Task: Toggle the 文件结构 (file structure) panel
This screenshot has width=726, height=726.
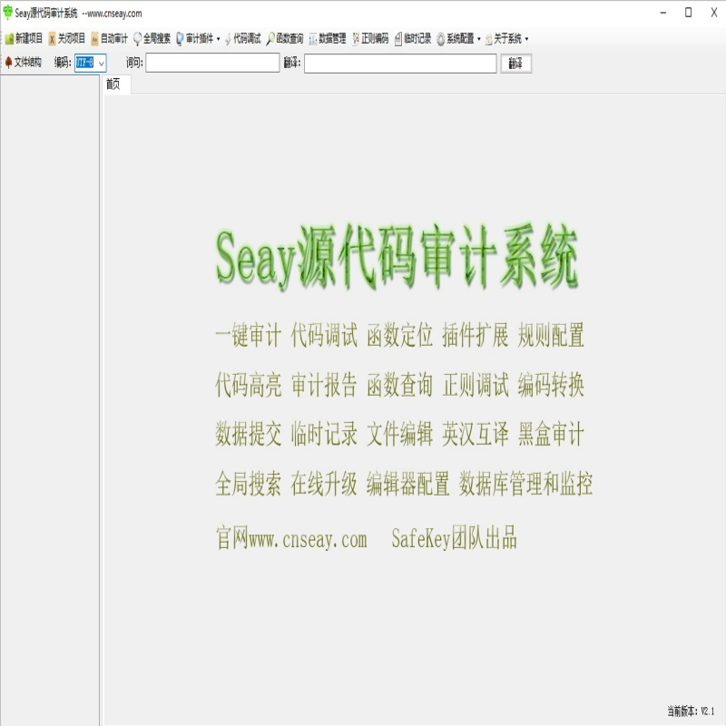Action: click(24, 62)
